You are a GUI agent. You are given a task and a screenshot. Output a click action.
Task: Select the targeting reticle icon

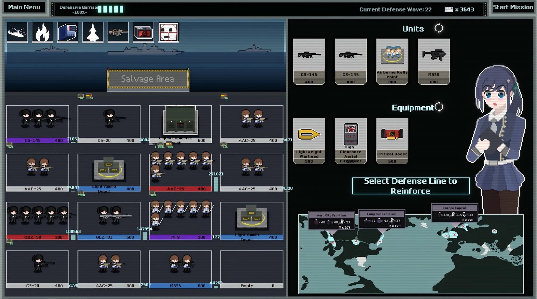coord(168,32)
